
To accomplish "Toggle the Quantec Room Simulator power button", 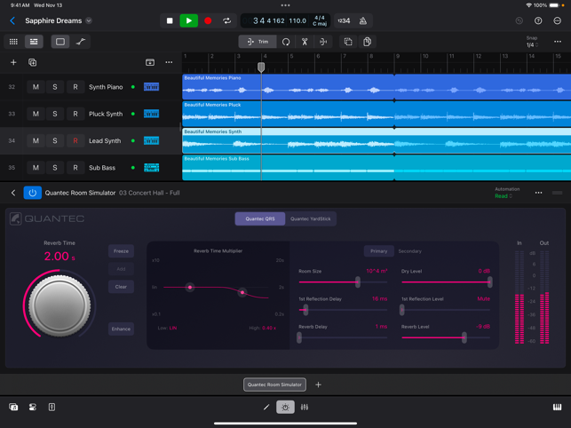I will coord(32,193).
